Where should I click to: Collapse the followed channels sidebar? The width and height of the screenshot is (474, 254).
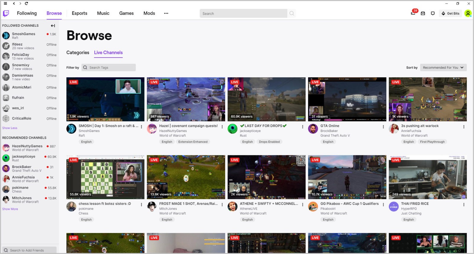pyautogui.click(x=53, y=26)
